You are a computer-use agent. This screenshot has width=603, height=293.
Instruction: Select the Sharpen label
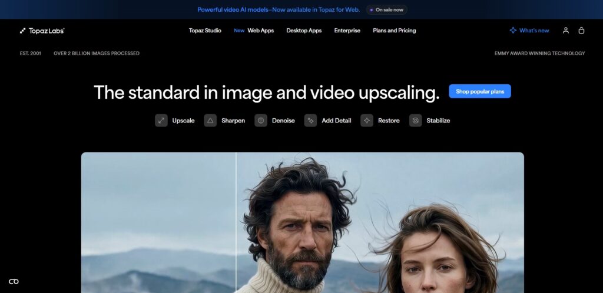tap(233, 121)
